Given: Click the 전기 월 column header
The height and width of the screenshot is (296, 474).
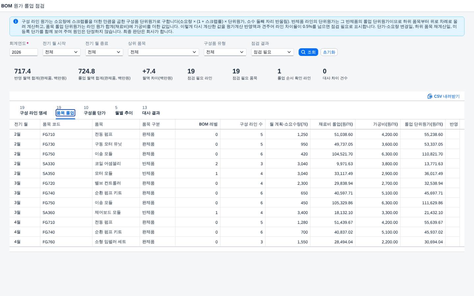Looking at the screenshot, I should point(25,124).
